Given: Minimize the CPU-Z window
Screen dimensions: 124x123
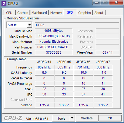Looking at the screenshot, I should point(97,3).
